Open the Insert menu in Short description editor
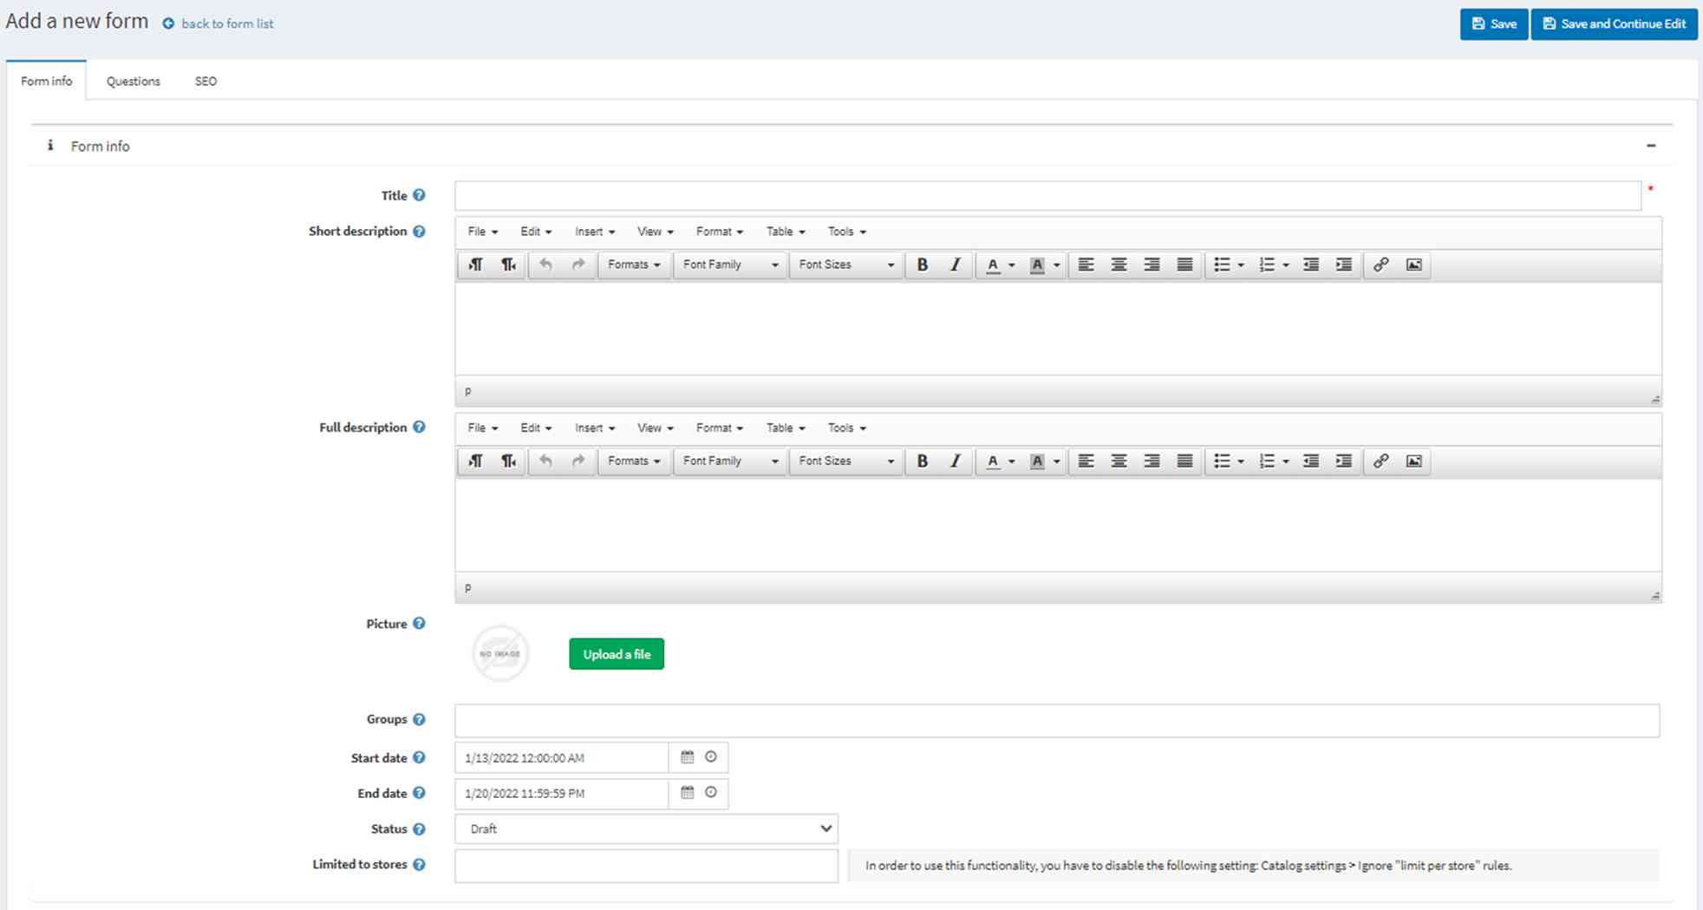The width and height of the screenshot is (1703, 910). [595, 232]
